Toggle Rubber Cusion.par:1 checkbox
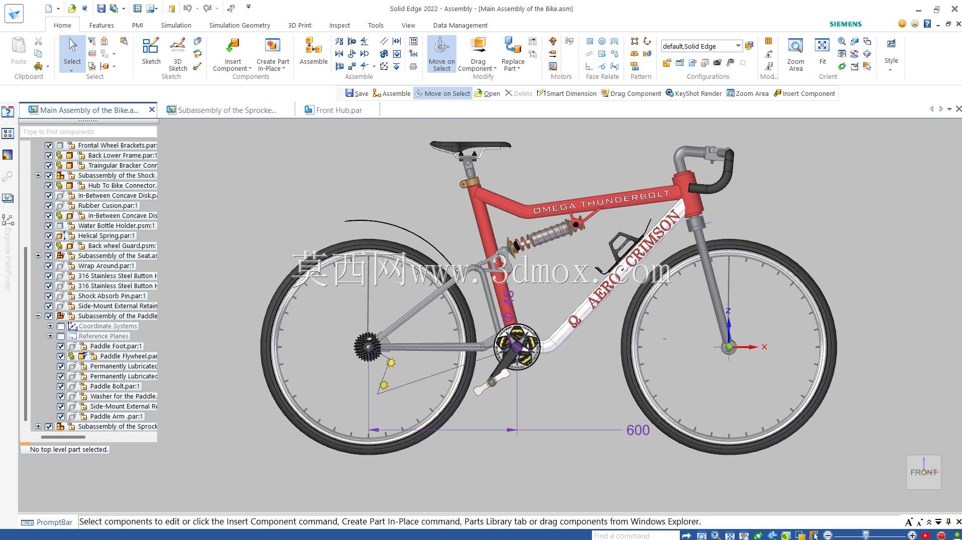 coord(49,206)
